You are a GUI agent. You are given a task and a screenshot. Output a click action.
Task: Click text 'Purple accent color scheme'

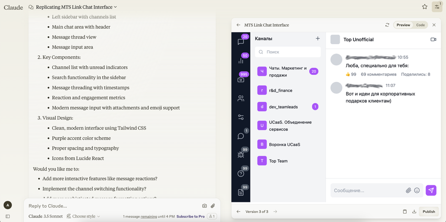81,138
